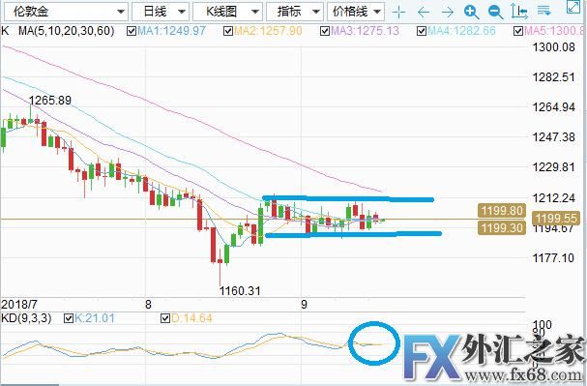The image size is (587, 386).
Task: Click the K:21.01 value text
Action: coord(95,318)
